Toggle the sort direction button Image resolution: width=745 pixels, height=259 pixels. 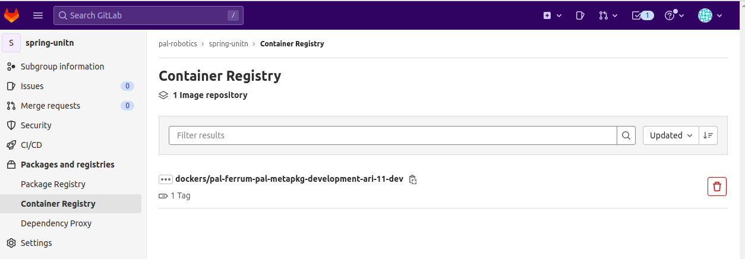click(708, 135)
